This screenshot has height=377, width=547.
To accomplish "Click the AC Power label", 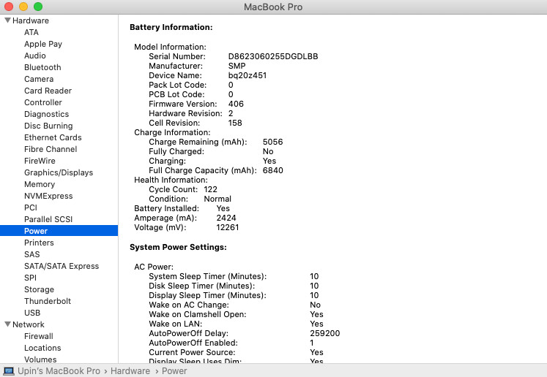I will tap(154, 267).
